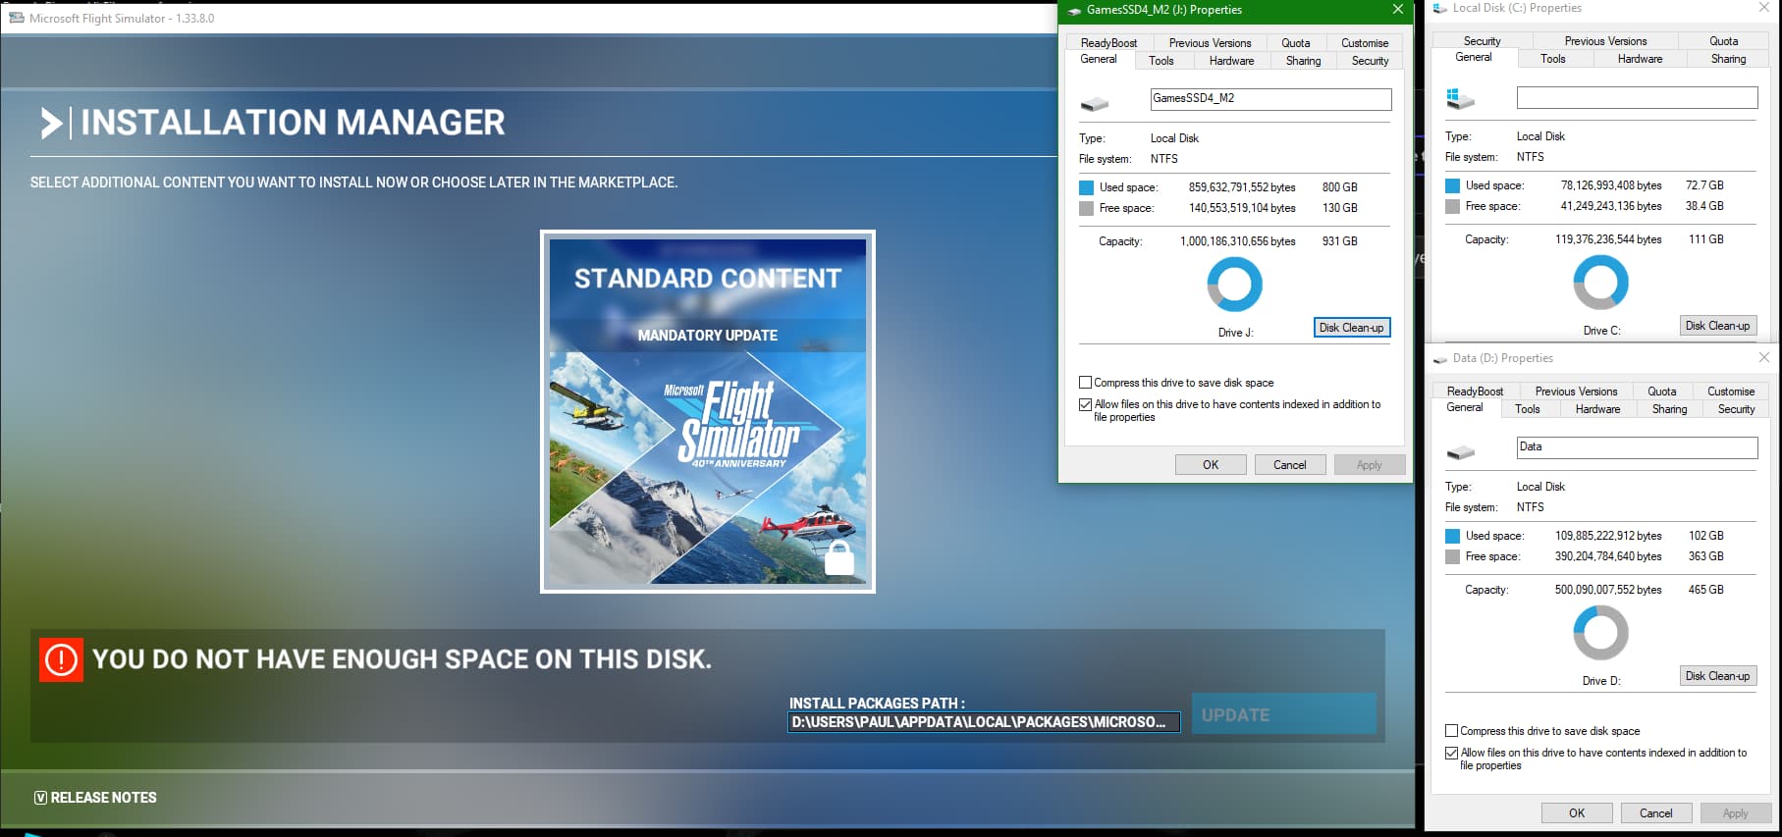This screenshot has width=1782, height=837.
Task: Uncheck file indexing option for J: drive
Action: [1086, 404]
